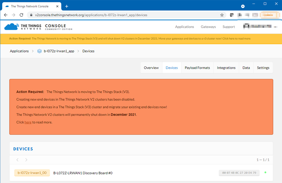Go to the Settings tab
The image size is (282, 183).
pos(263,68)
